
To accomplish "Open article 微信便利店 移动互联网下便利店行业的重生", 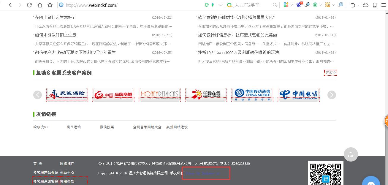I will pyautogui.click(x=75, y=53).
